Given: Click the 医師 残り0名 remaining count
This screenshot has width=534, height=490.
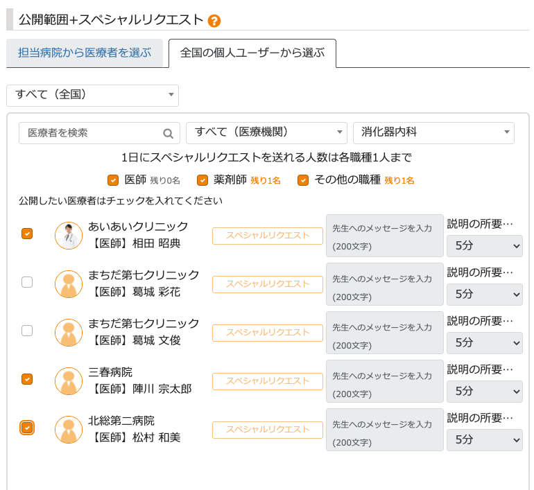Looking at the screenshot, I should [165, 181].
